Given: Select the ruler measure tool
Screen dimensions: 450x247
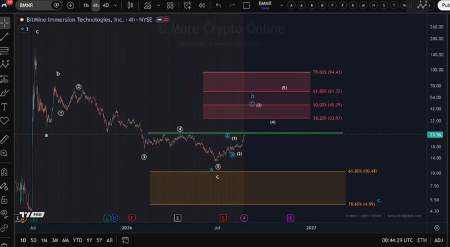Looking at the screenshot, I should (5, 139).
